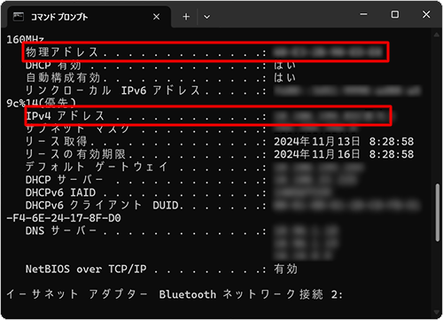Click the DHCPv6 IAID label
This screenshot has width=443, height=320.
(x=60, y=192)
